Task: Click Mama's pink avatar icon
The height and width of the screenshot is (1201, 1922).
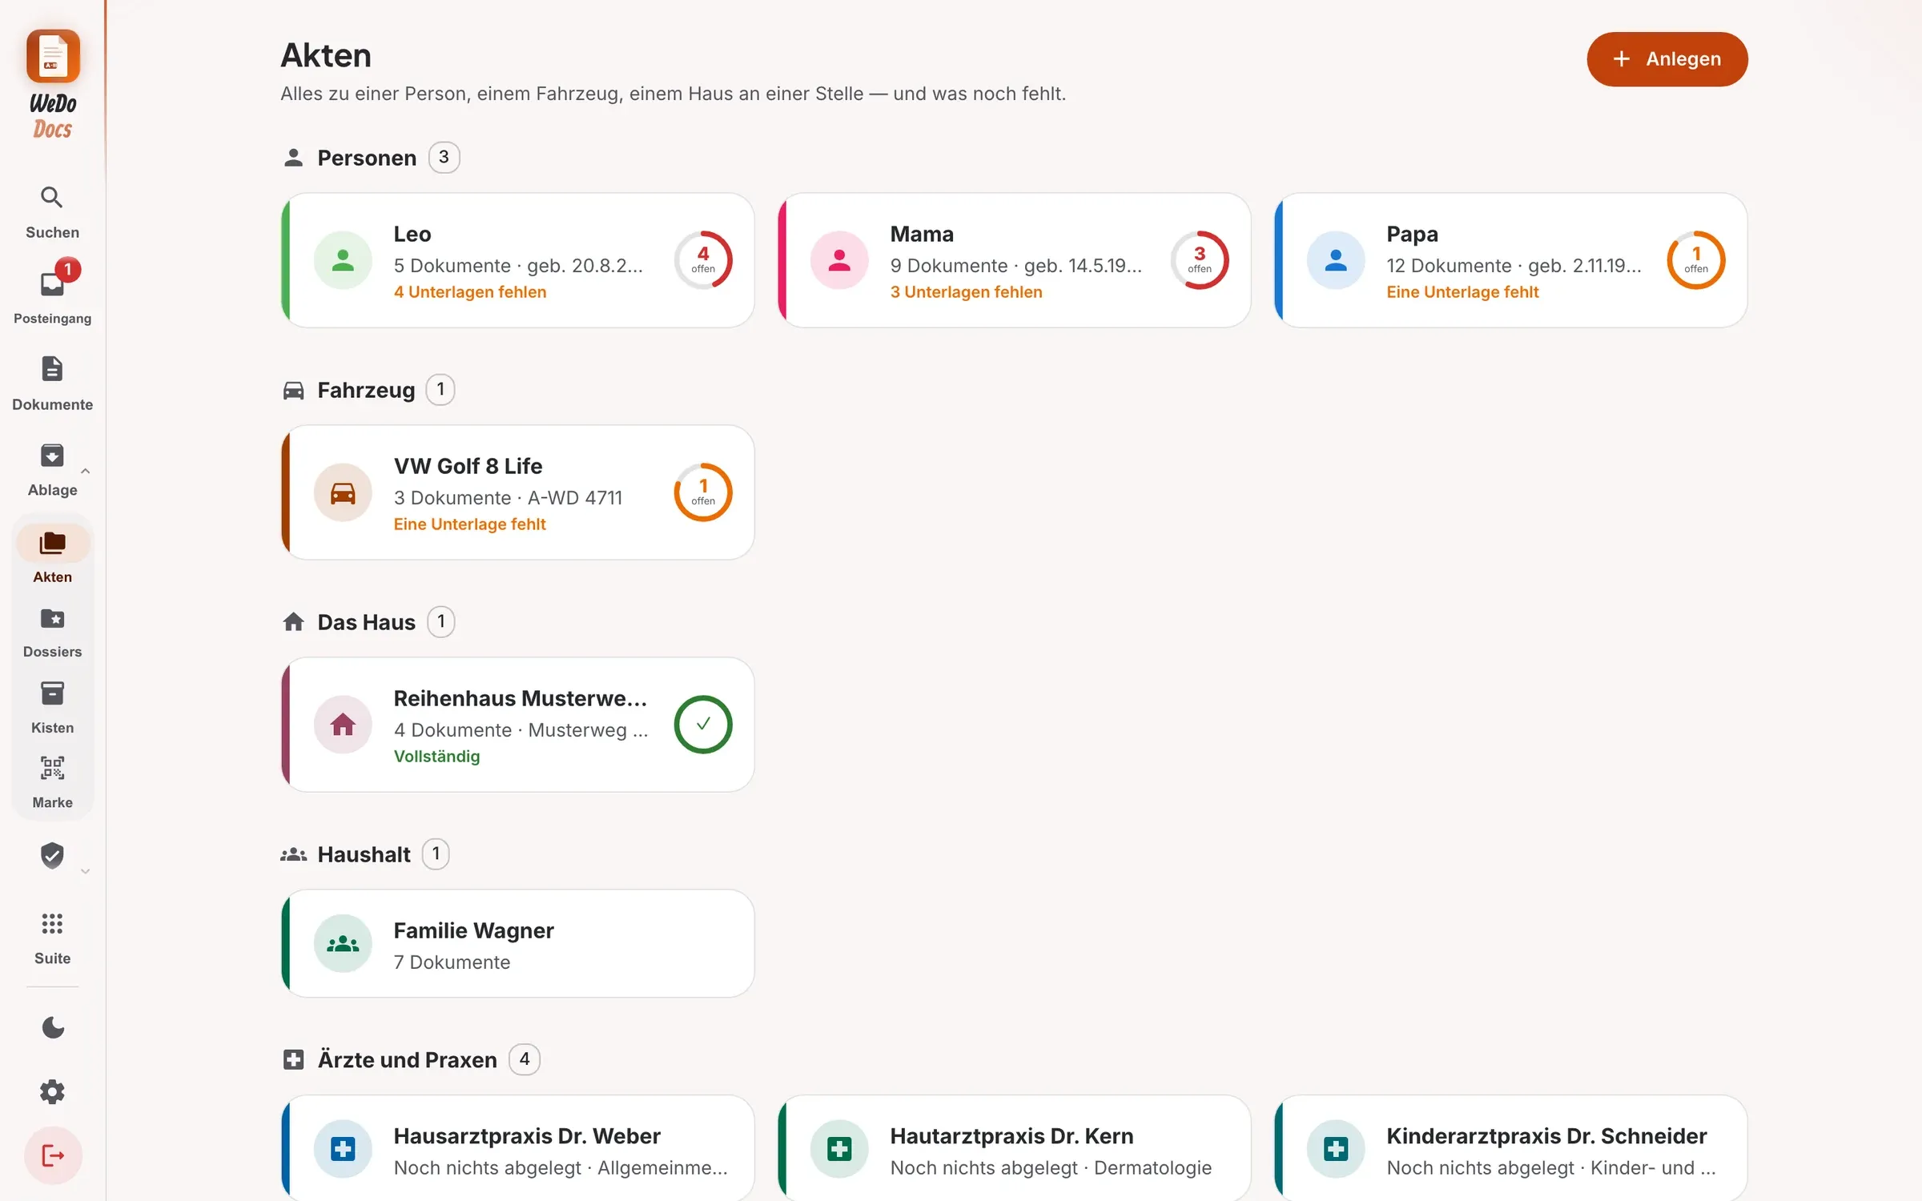Action: [x=839, y=260]
